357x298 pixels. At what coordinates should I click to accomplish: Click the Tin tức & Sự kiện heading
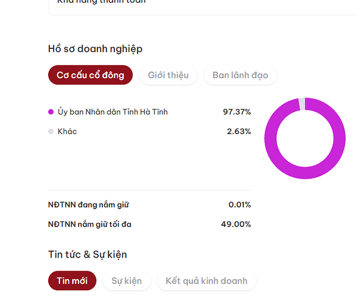[x=87, y=254]
